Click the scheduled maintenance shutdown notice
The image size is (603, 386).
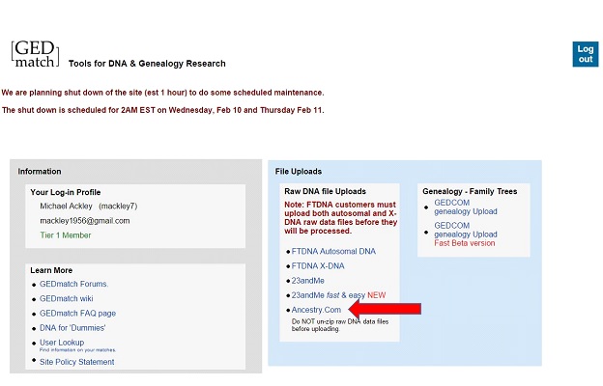(x=162, y=93)
